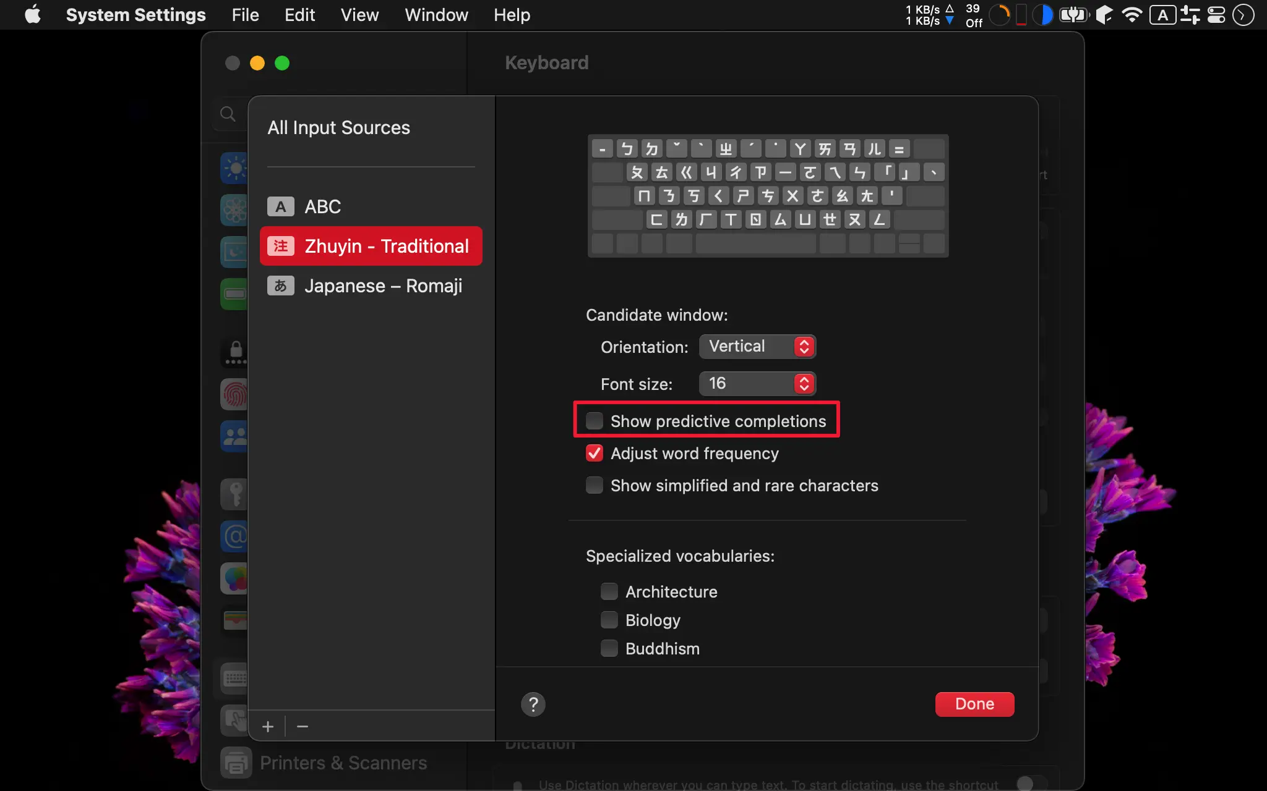Click the Zhuyin 注 source icon

tap(280, 246)
